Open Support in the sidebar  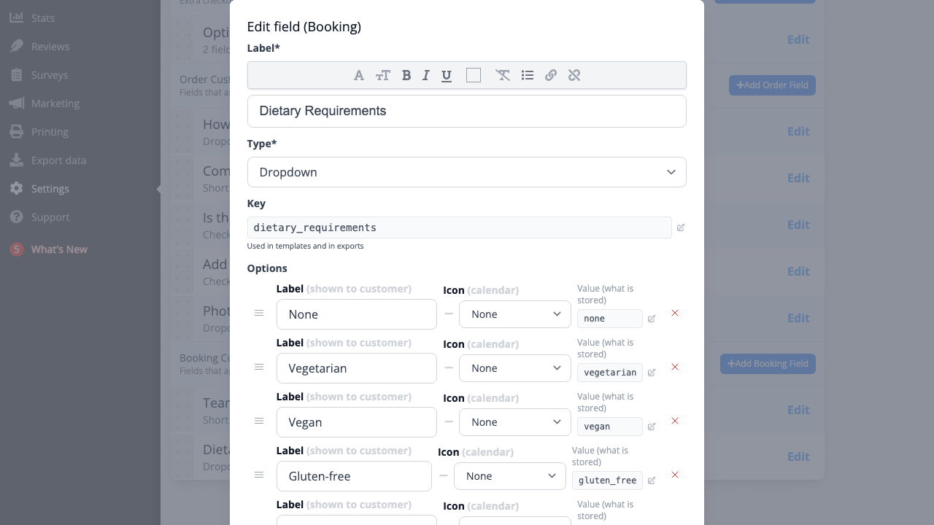(x=50, y=217)
